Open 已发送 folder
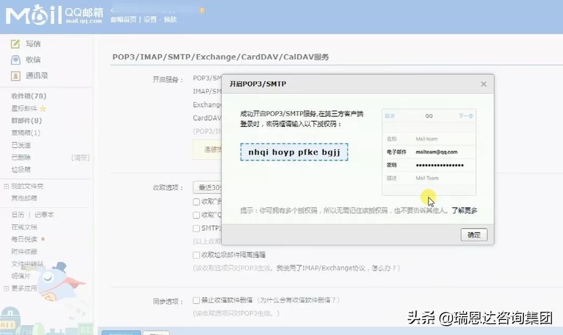 tap(21, 145)
